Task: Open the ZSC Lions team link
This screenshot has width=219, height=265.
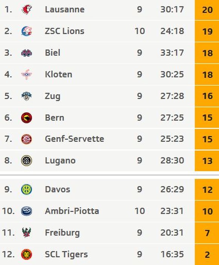Action: click(65, 31)
